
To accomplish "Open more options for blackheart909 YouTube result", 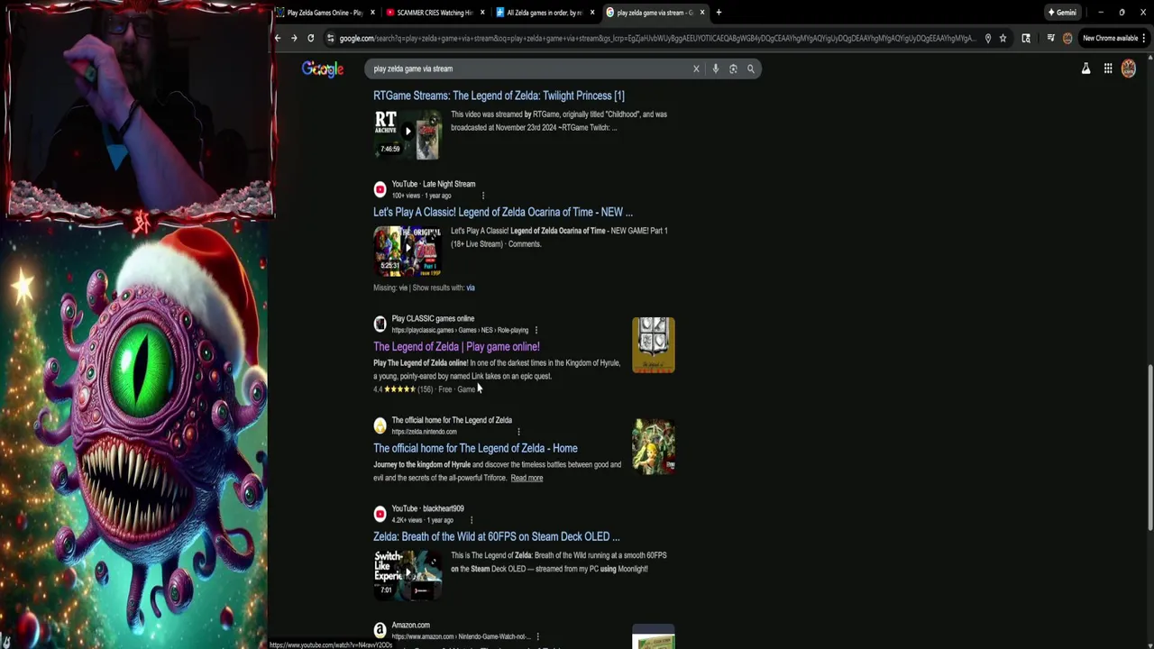I will 471,520.
